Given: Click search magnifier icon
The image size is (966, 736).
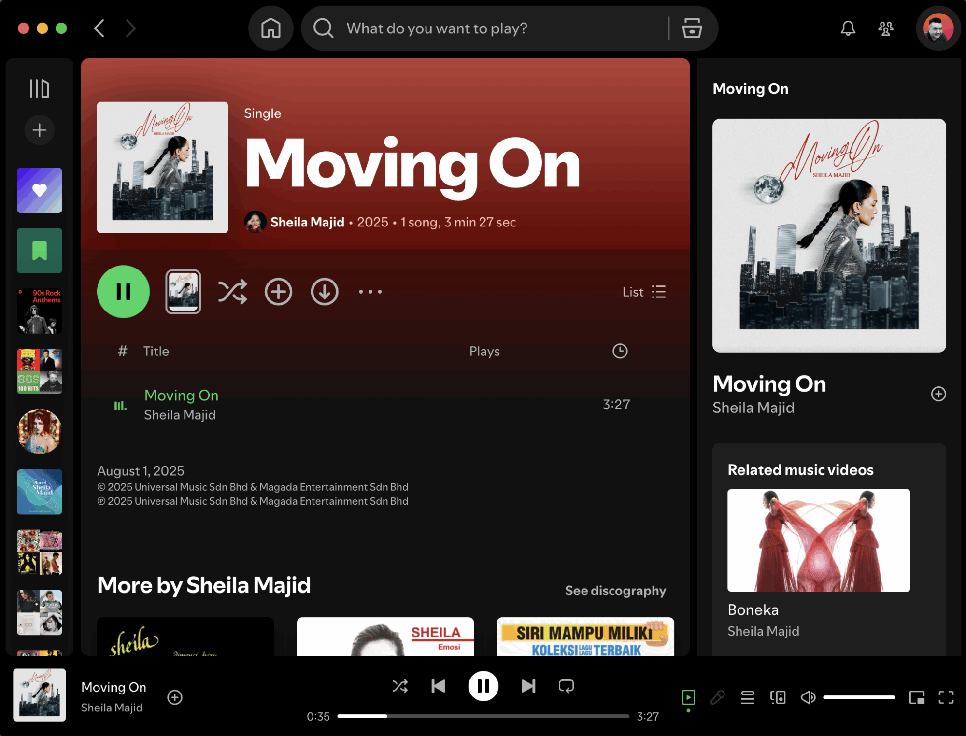Looking at the screenshot, I should pos(323,28).
